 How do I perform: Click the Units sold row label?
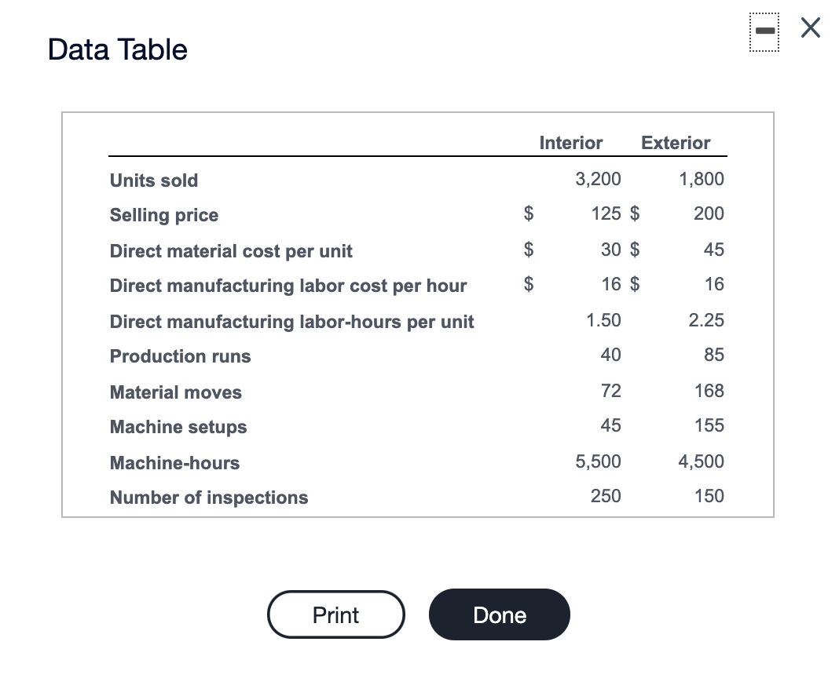(x=153, y=180)
